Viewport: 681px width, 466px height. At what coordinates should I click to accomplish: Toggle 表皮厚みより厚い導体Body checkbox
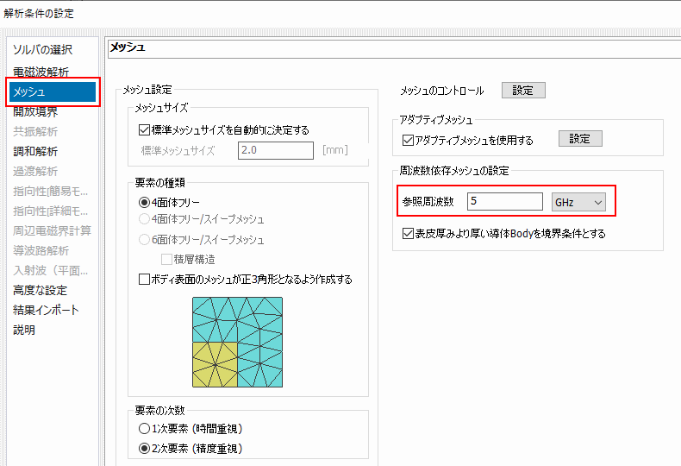click(x=409, y=233)
